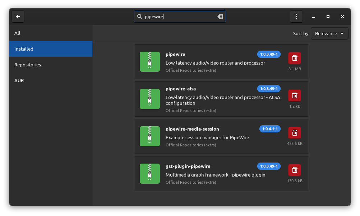The image size is (360, 216).
Task: Remove pipewire-alsa with its trash button
Action: pyautogui.click(x=295, y=95)
